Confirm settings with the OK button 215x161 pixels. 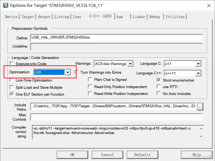click(72, 155)
